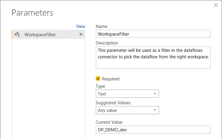Click the Current Value label

click(x=109, y=122)
